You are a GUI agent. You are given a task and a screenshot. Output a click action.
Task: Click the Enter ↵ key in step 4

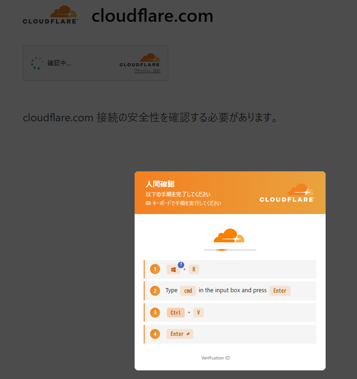tap(180, 334)
